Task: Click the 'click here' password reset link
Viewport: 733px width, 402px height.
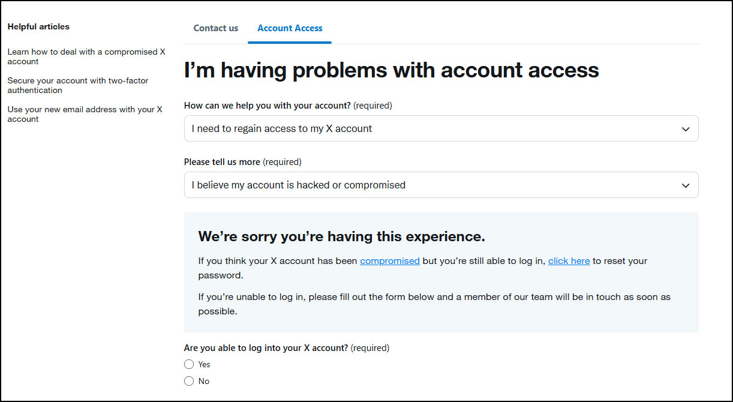Action: (x=569, y=261)
